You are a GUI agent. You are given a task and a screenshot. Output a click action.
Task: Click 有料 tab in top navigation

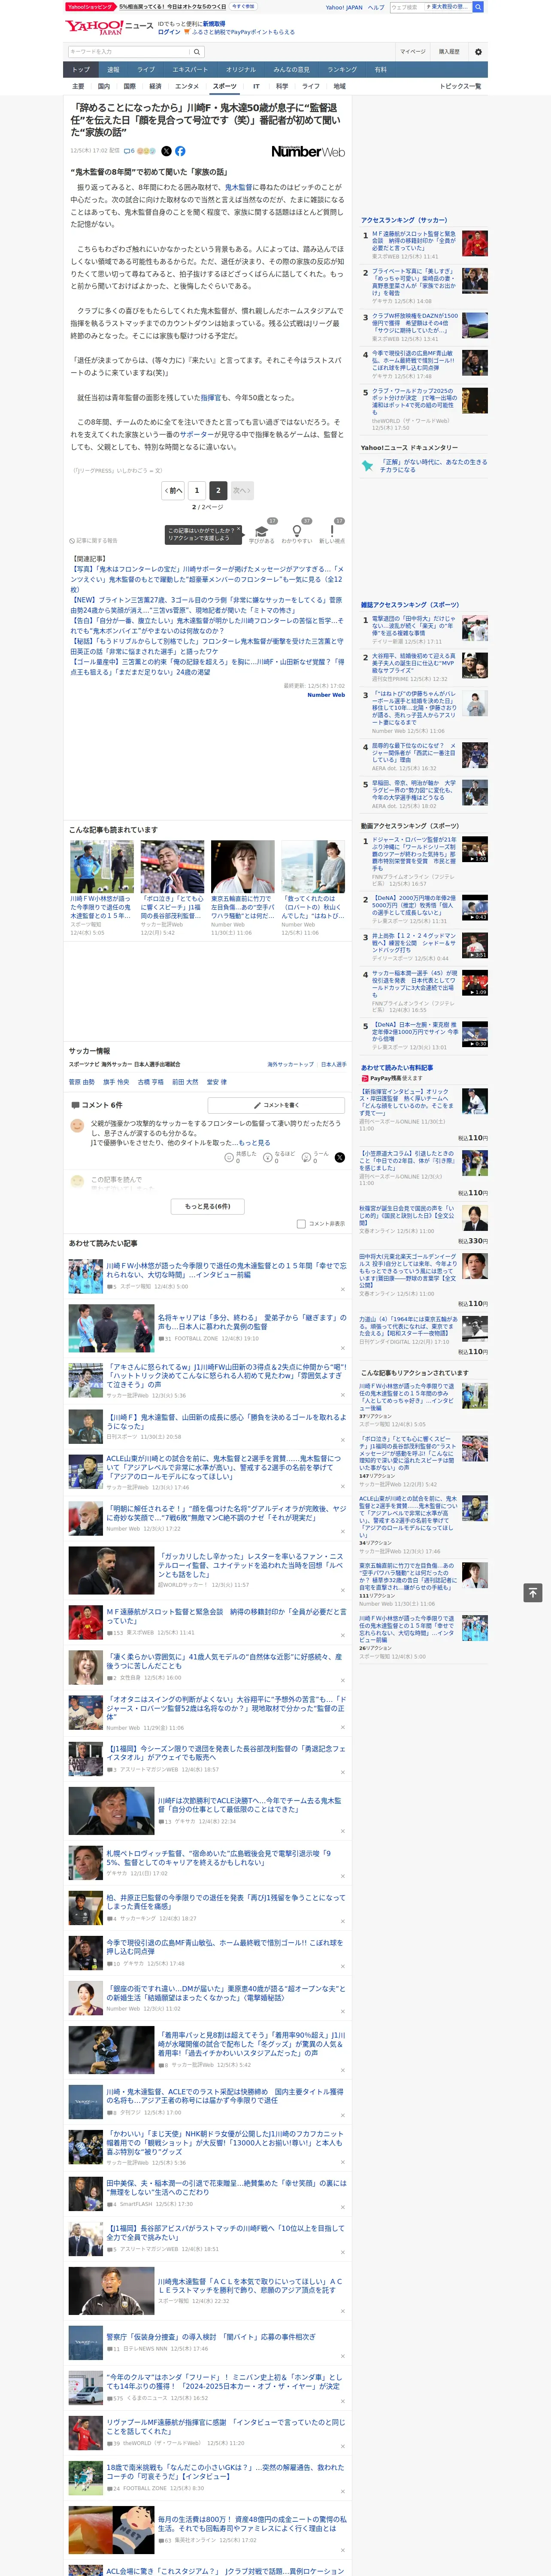380,69
